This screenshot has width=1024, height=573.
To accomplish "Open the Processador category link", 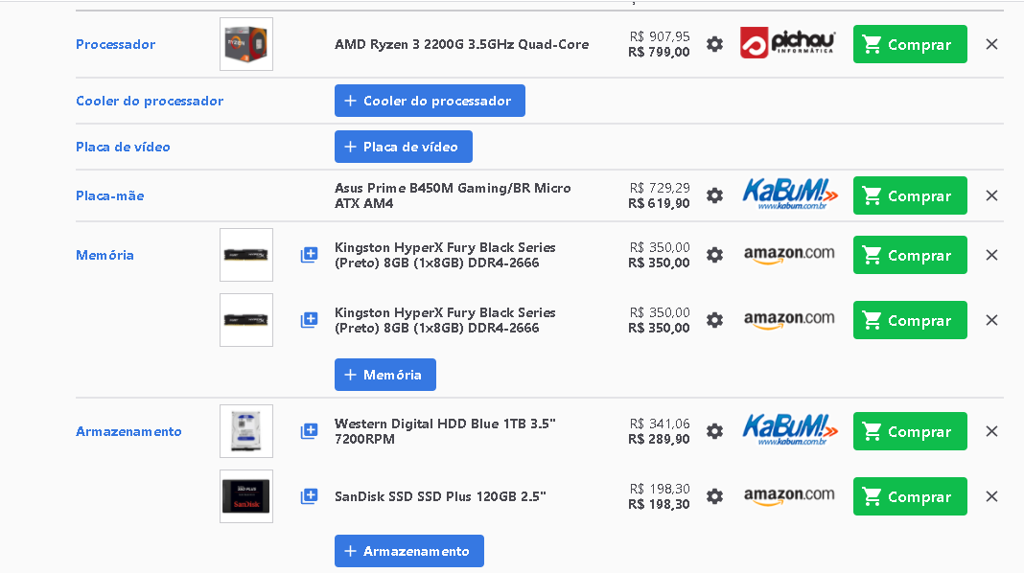I will [x=116, y=44].
